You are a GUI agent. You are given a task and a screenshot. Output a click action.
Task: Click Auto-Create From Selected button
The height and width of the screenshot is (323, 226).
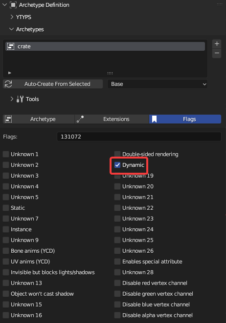pos(53,84)
